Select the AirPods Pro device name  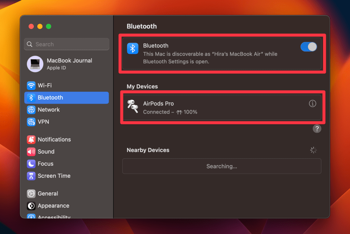[158, 104]
